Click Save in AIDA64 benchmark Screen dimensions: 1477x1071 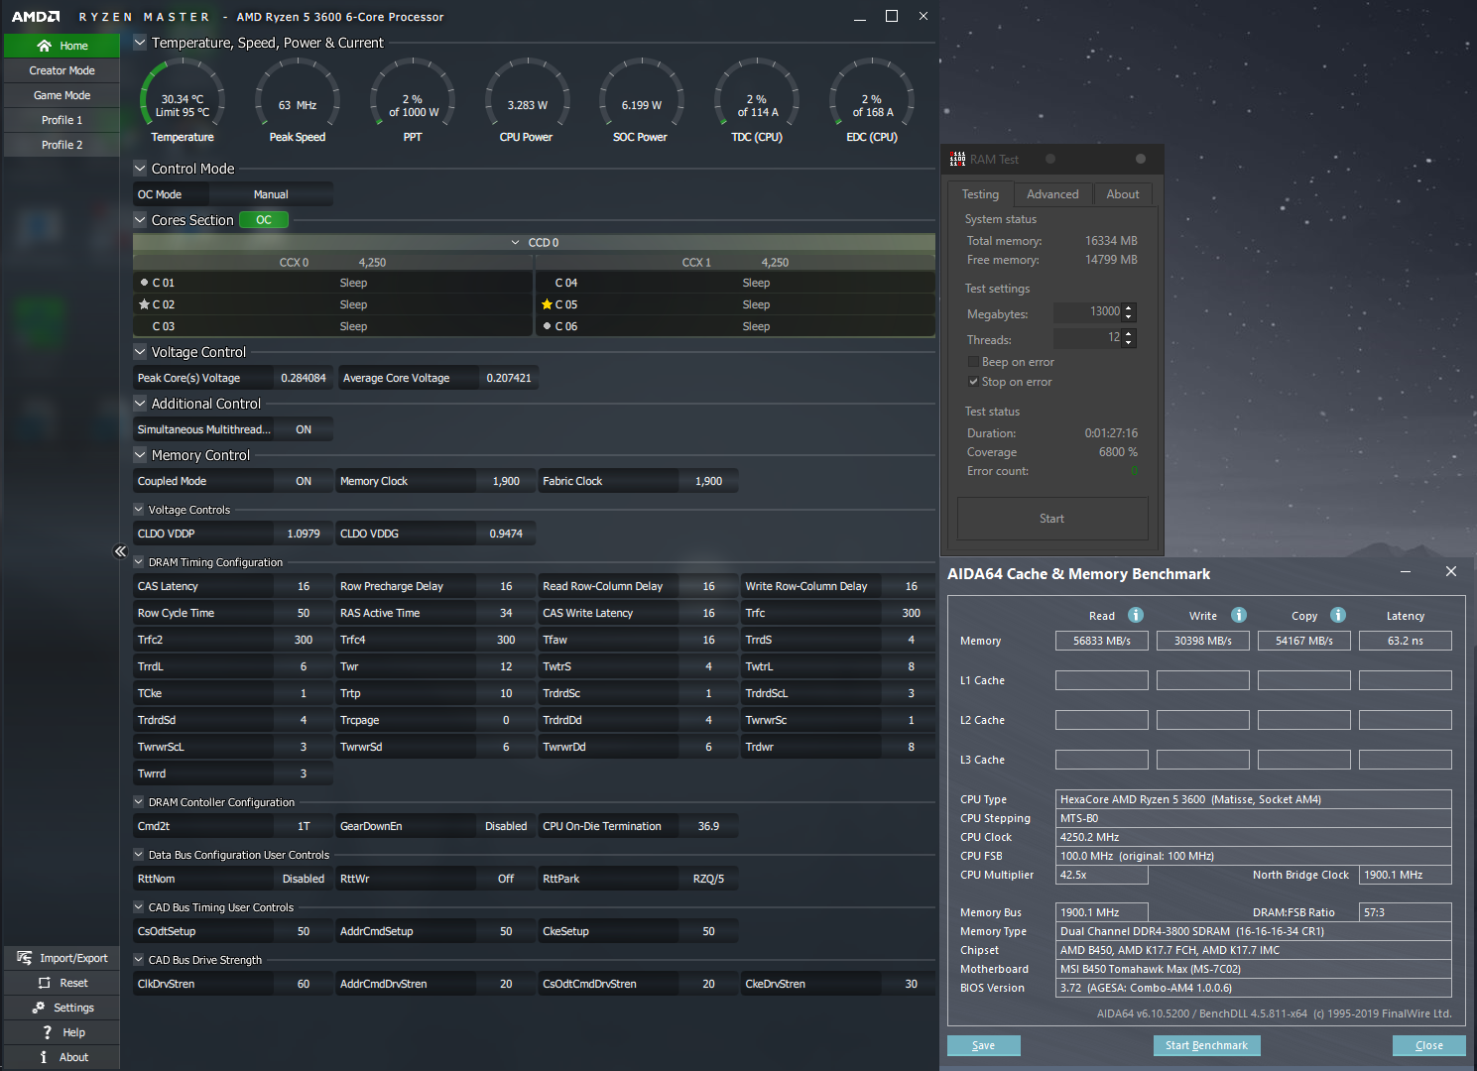984,1045
